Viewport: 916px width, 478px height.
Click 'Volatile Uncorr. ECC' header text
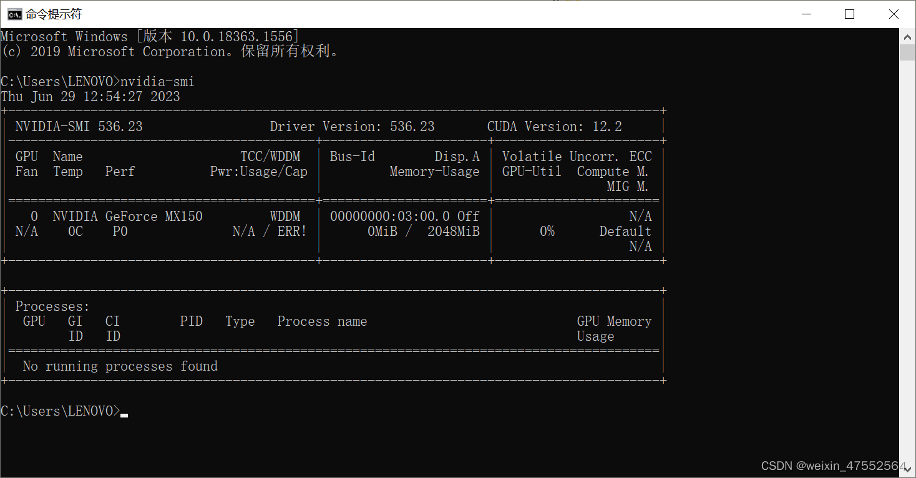coord(577,157)
